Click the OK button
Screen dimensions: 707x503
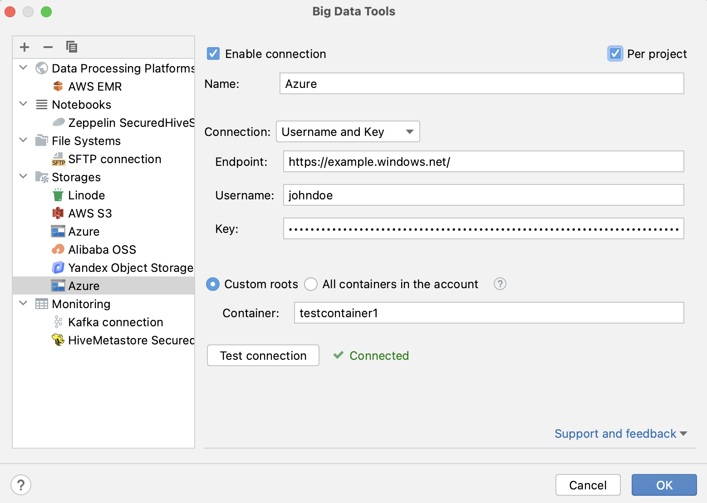click(x=664, y=485)
